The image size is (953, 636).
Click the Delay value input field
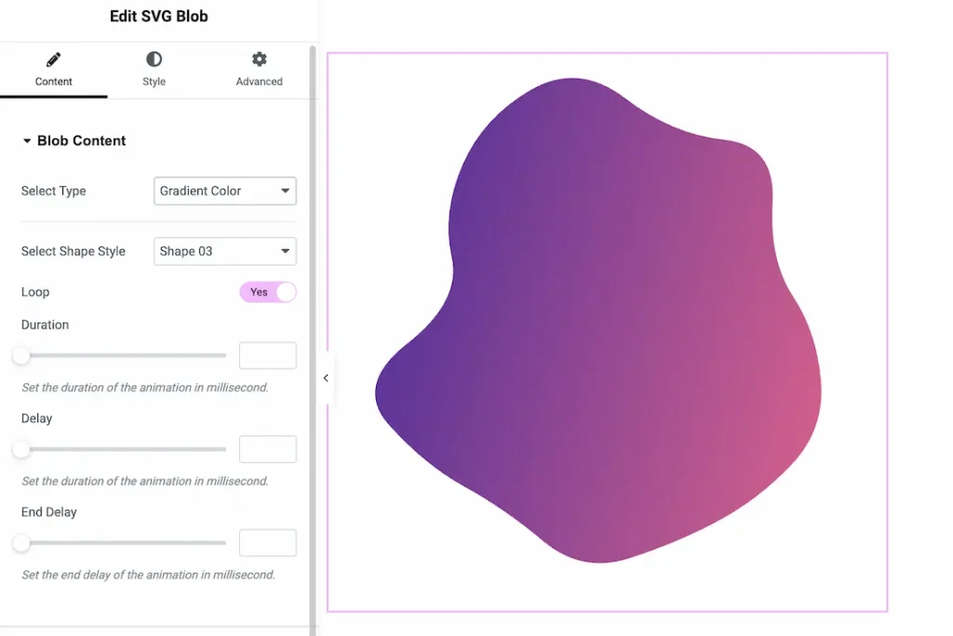(x=267, y=449)
